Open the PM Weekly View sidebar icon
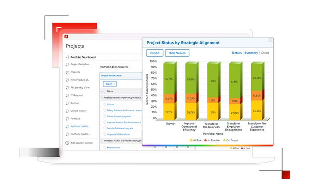The width and height of the screenshot is (312, 195). click(x=67, y=88)
